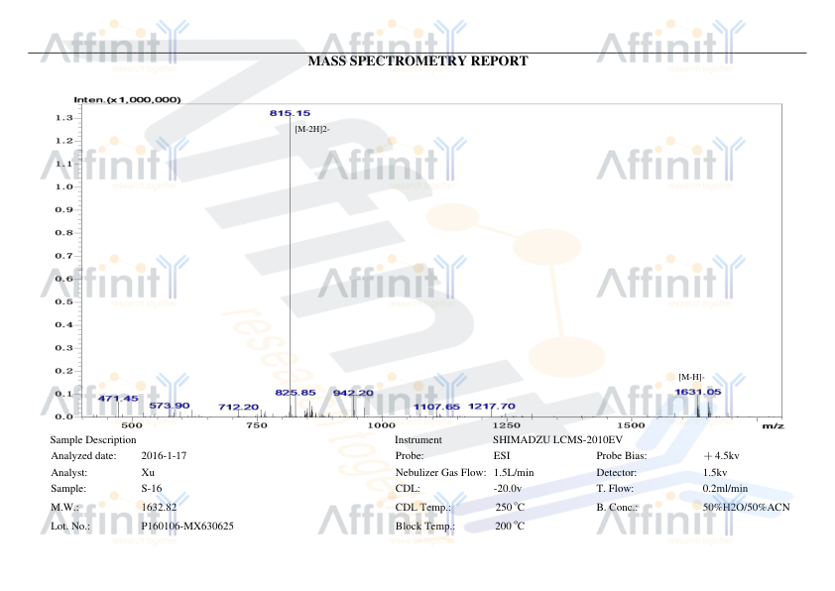
Task: Select the sample value S-16
Action: tap(152, 488)
